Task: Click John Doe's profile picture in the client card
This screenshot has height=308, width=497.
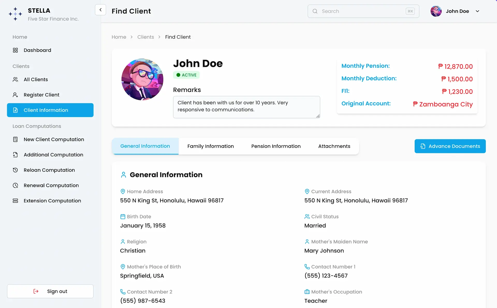Action: pos(142,79)
